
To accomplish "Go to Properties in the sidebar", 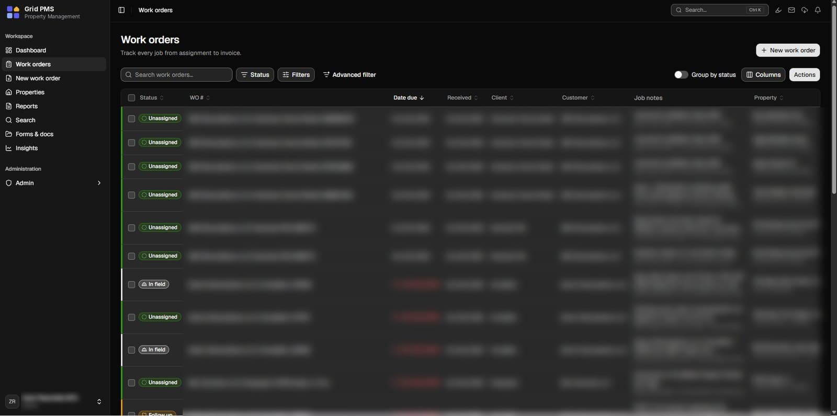I will [54, 92].
